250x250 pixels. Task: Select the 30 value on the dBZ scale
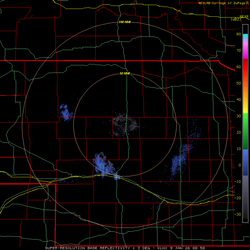(239, 116)
